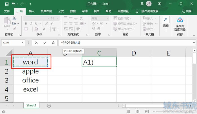Click the Copy icon in clipboard group
Viewport: 197px width, 114px height.
point(14,24)
